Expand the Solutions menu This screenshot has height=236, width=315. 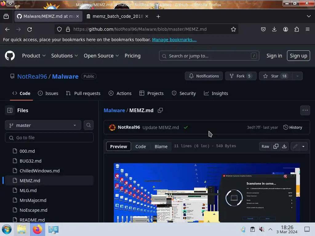65,56
